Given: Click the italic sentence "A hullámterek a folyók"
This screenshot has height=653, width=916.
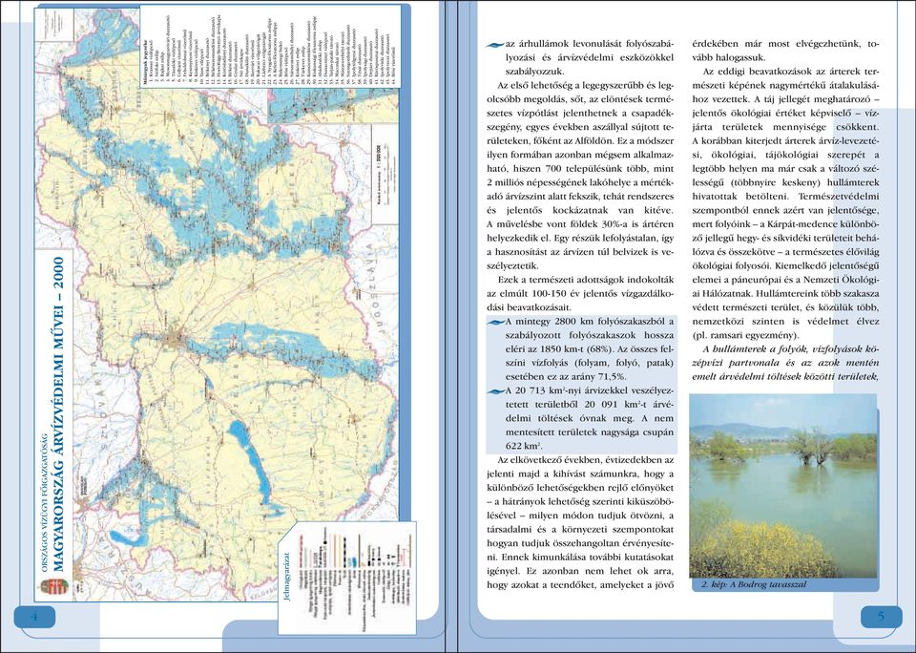Looking at the screenshot, I should click(x=785, y=363).
